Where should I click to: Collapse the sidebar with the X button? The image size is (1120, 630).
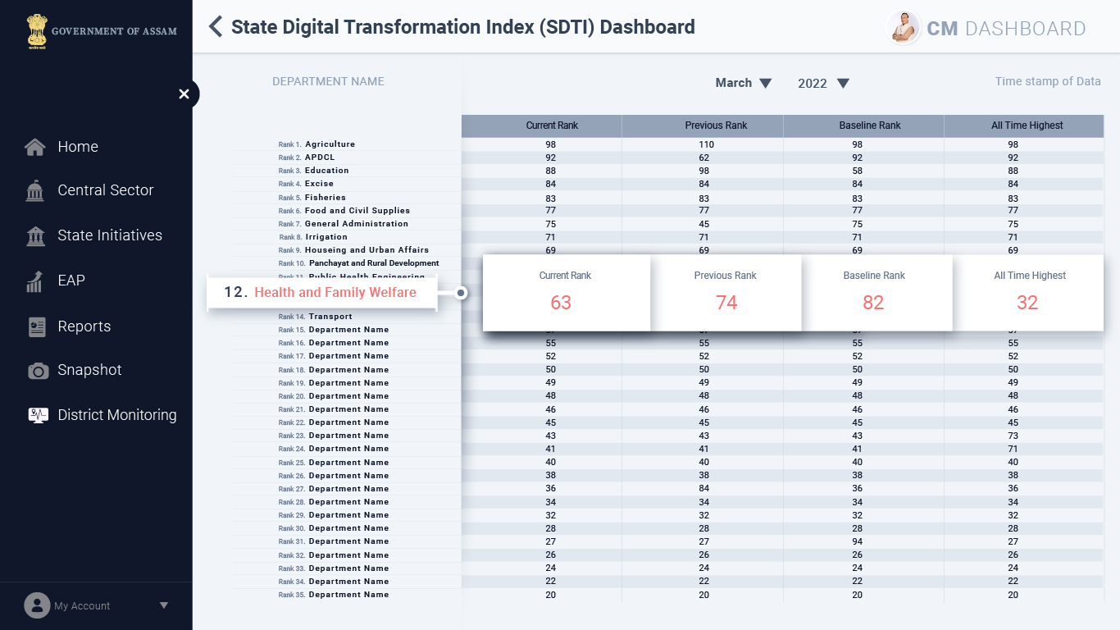click(x=184, y=94)
